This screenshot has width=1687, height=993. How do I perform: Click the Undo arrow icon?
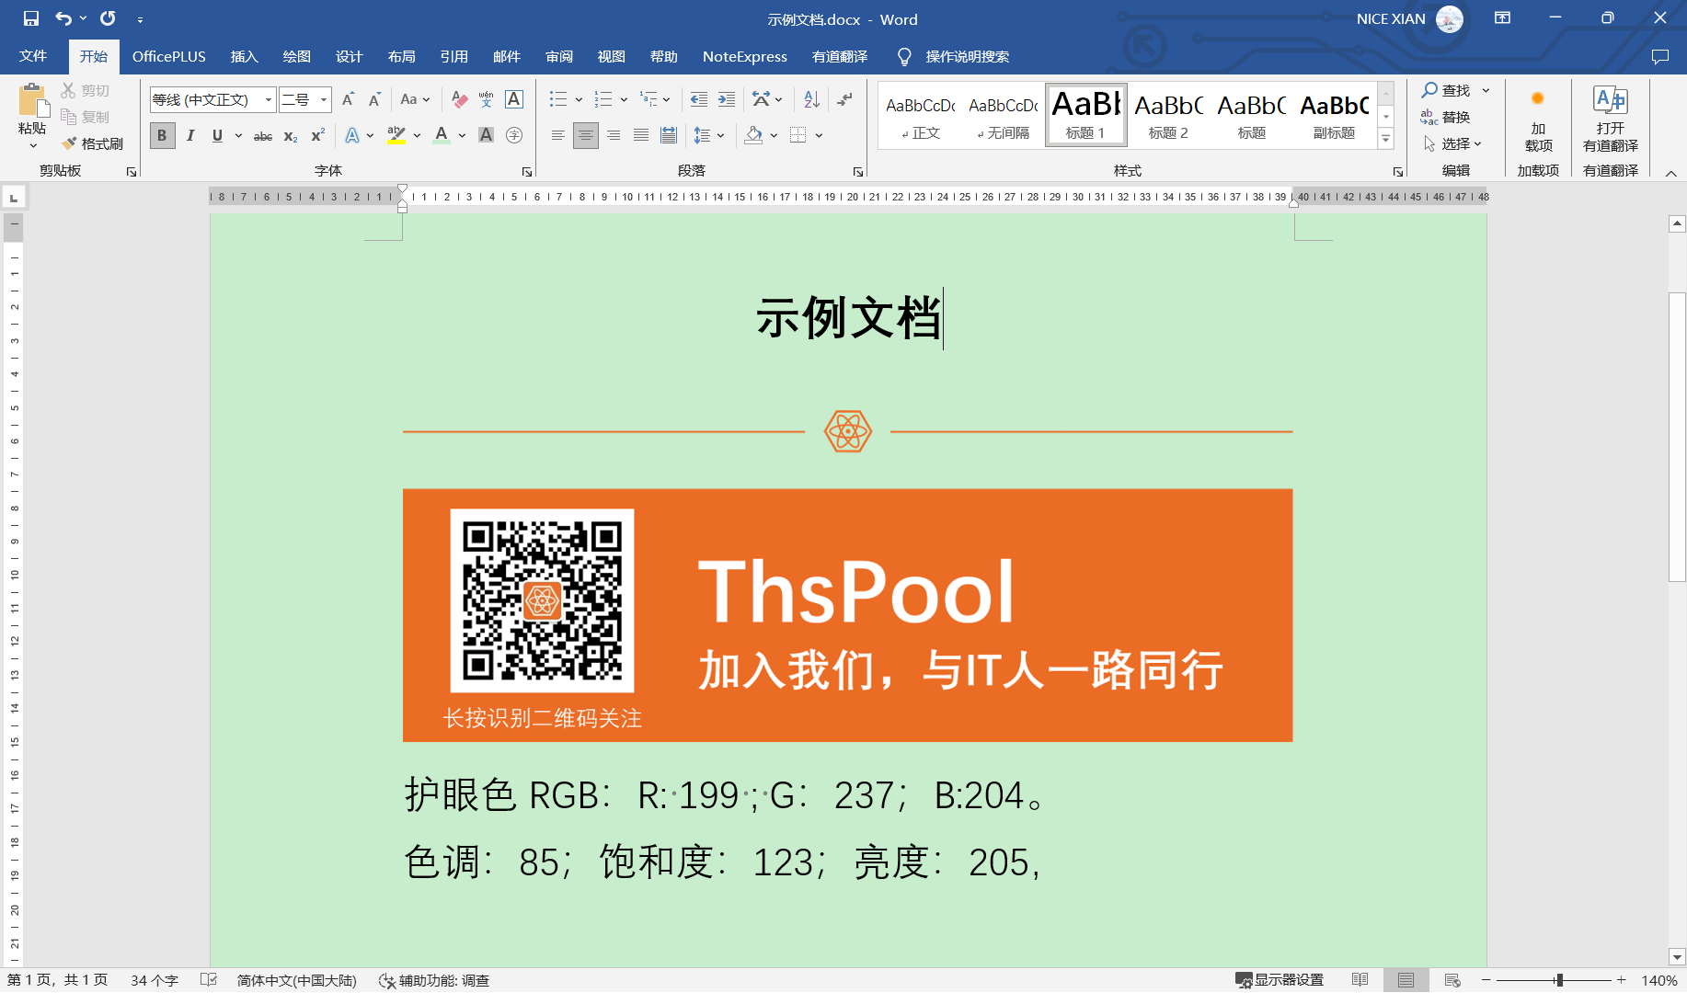coord(63,18)
